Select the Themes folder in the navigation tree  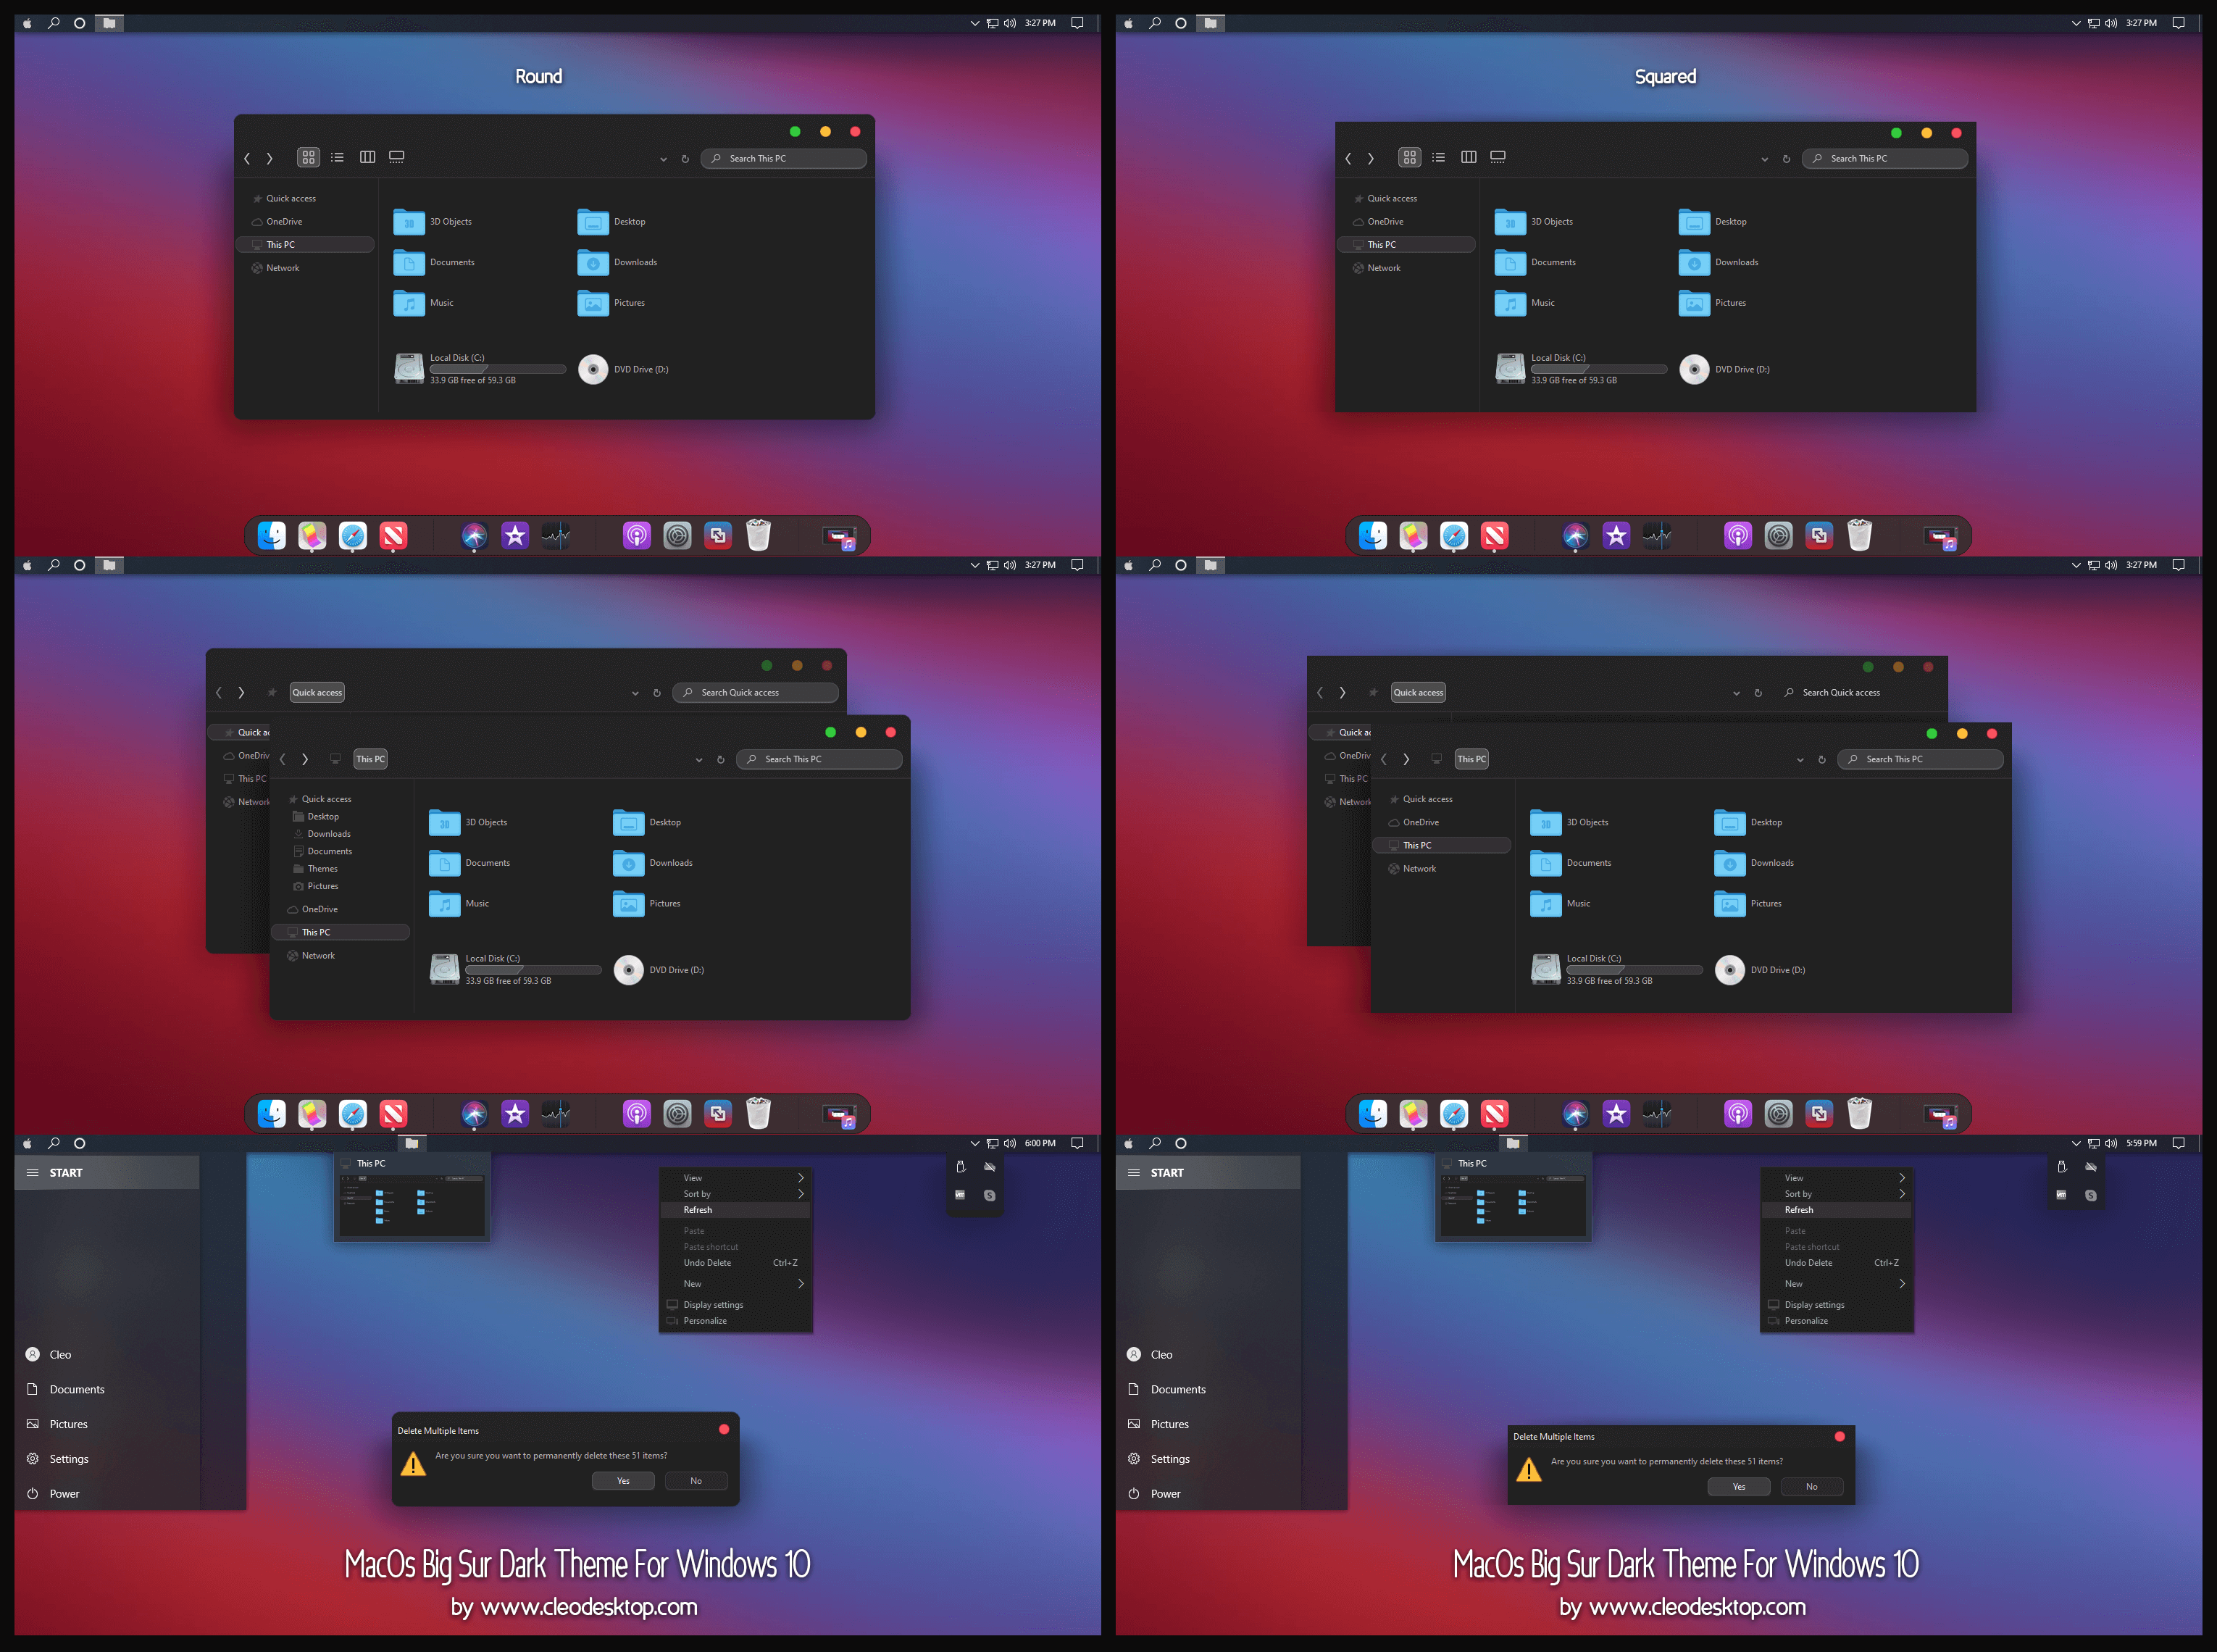(322, 869)
